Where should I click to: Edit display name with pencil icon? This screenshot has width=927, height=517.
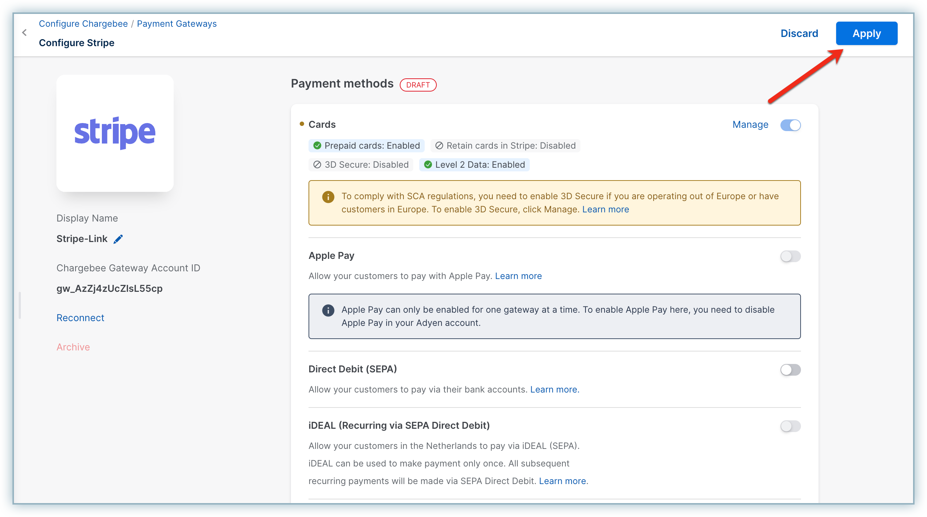click(118, 239)
